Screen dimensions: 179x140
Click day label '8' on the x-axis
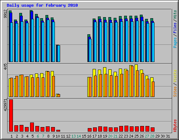[x=48, y=136]
